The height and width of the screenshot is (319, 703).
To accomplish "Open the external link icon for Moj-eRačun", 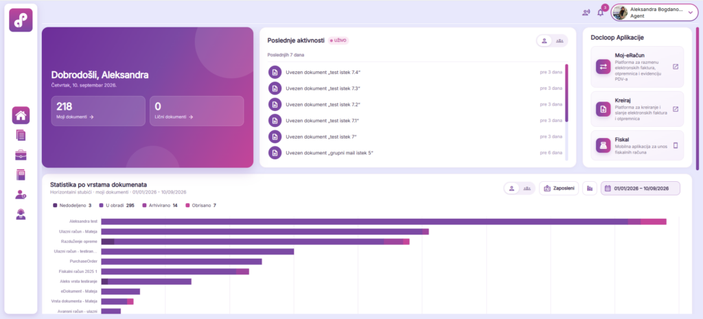I will tap(676, 67).
